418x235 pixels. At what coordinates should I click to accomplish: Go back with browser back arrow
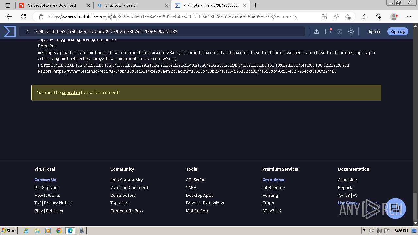coord(9,17)
